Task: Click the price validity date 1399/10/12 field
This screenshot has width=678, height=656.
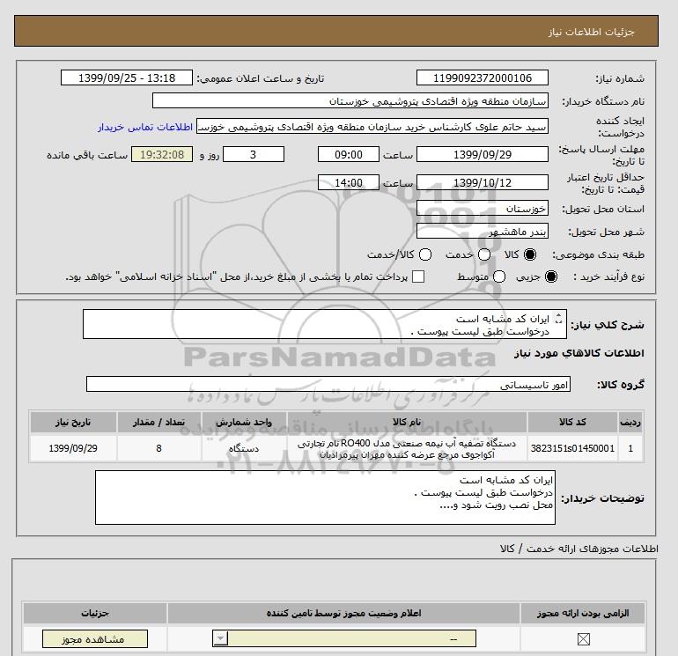Action: pyautogui.click(x=483, y=182)
